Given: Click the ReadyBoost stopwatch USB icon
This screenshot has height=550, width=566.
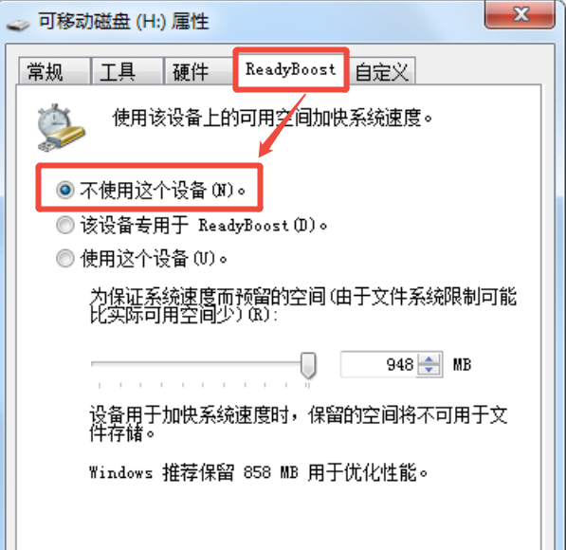Looking at the screenshot, I should [x=61, y=127].
